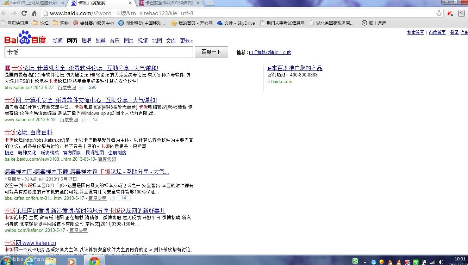Open 病毒样本区-病毒样本下载 result

(x=87, y=172)
